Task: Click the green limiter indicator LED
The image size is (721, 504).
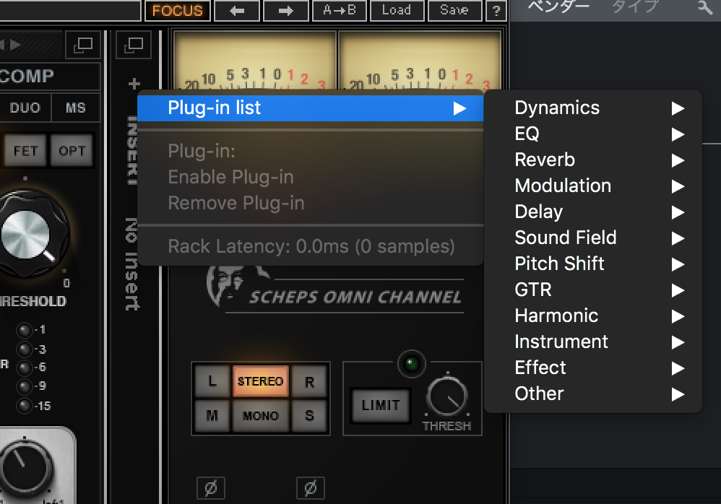Action: click(411, 365)
